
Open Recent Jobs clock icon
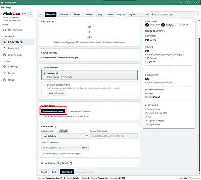point(5,55)
